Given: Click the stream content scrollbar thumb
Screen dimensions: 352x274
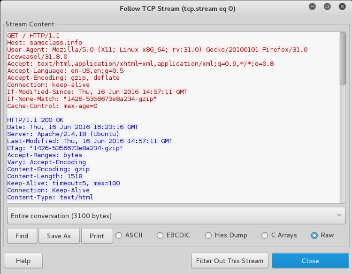Looking at the screenshot, I should pyautogui.click(x=343, y=59).
